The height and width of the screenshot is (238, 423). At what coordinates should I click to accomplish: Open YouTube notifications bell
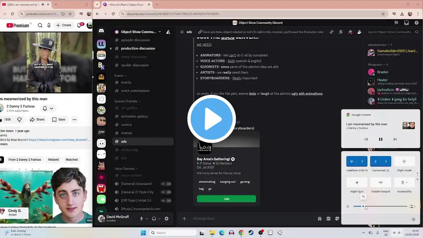(80, 25)
